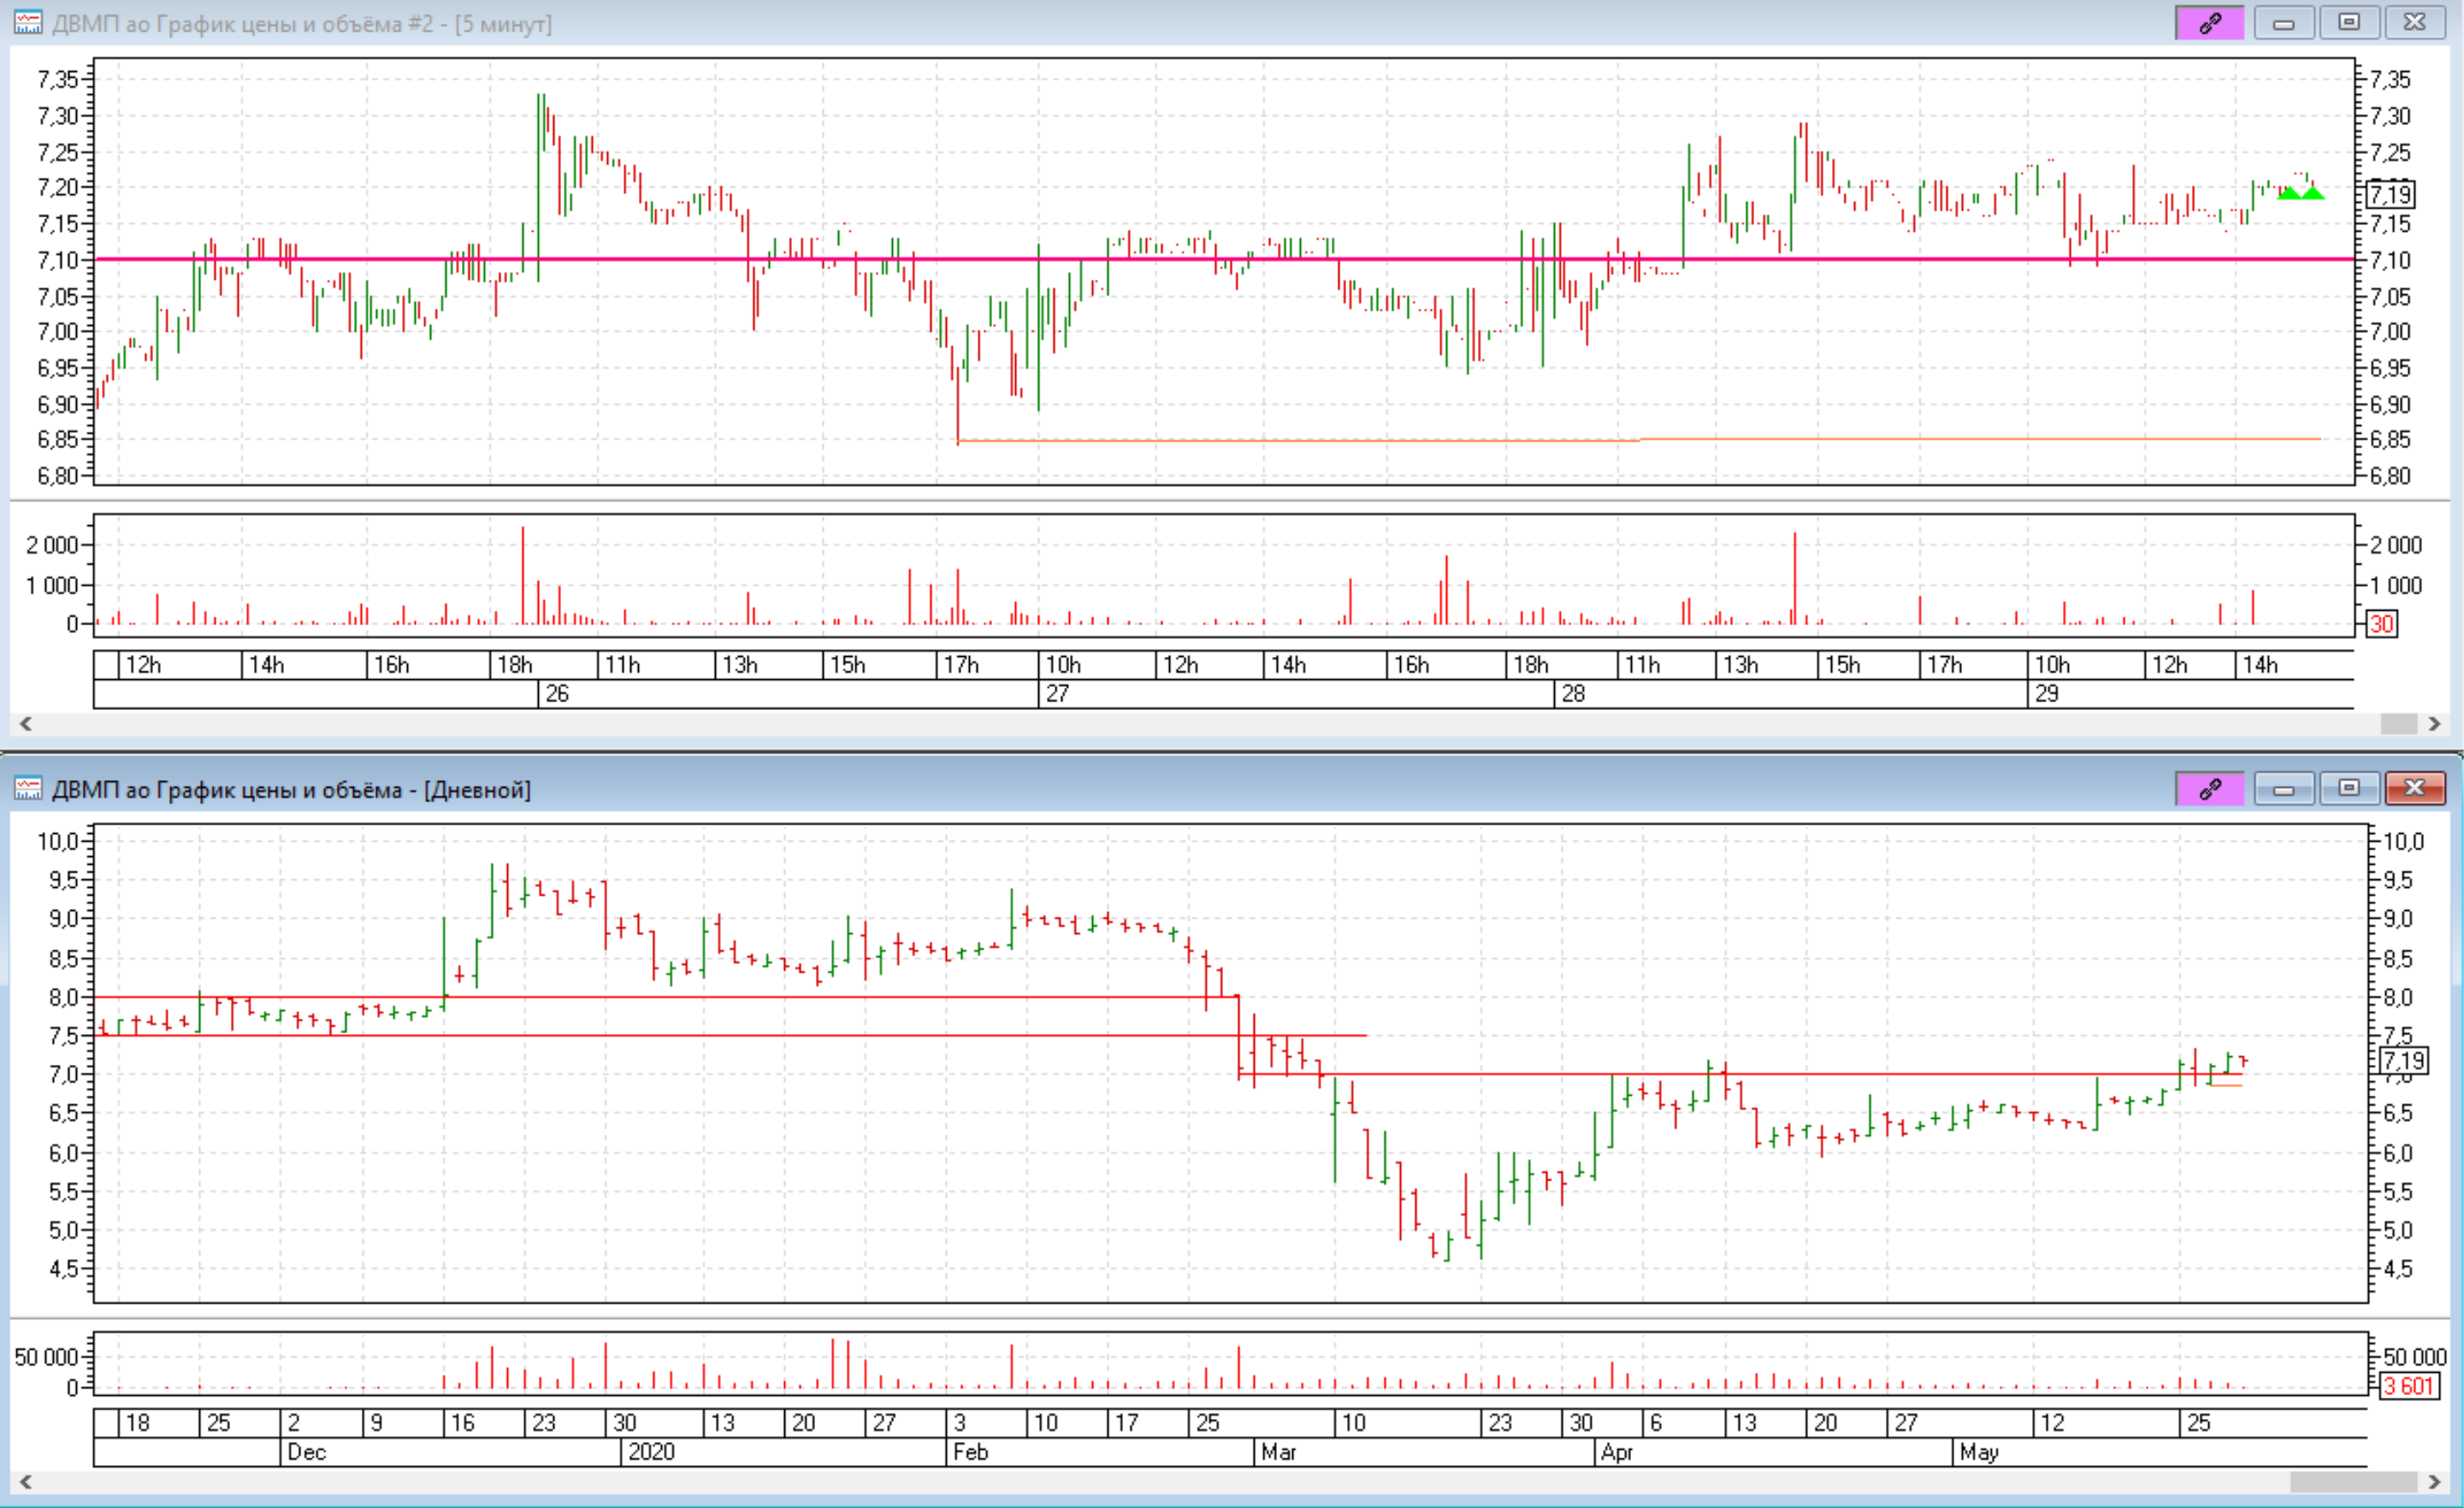Click the date label 29 on 5-minute time axis

2047,694
